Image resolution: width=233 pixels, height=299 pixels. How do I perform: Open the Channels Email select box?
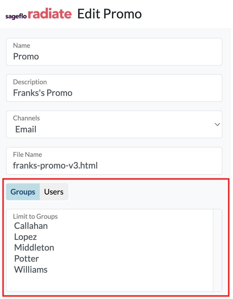click(114, 124)
